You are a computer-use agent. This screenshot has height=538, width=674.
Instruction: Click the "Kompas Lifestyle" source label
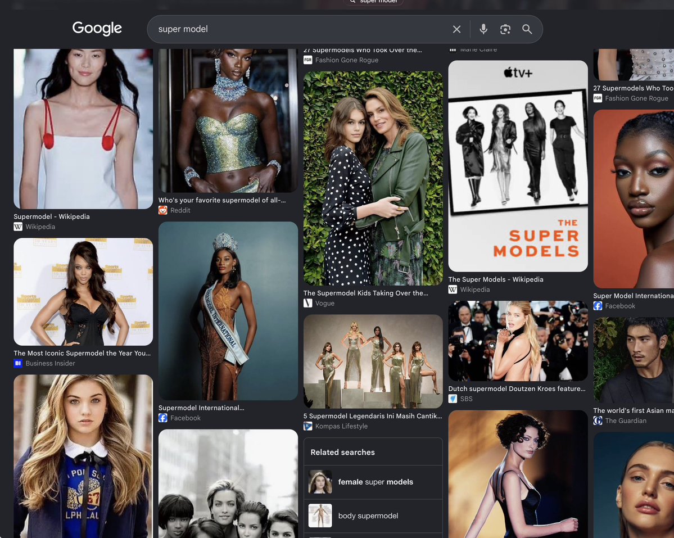[x=341, y=426]
